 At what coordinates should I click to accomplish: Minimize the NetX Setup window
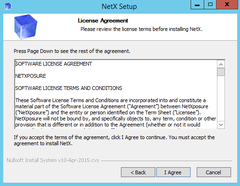197,5
